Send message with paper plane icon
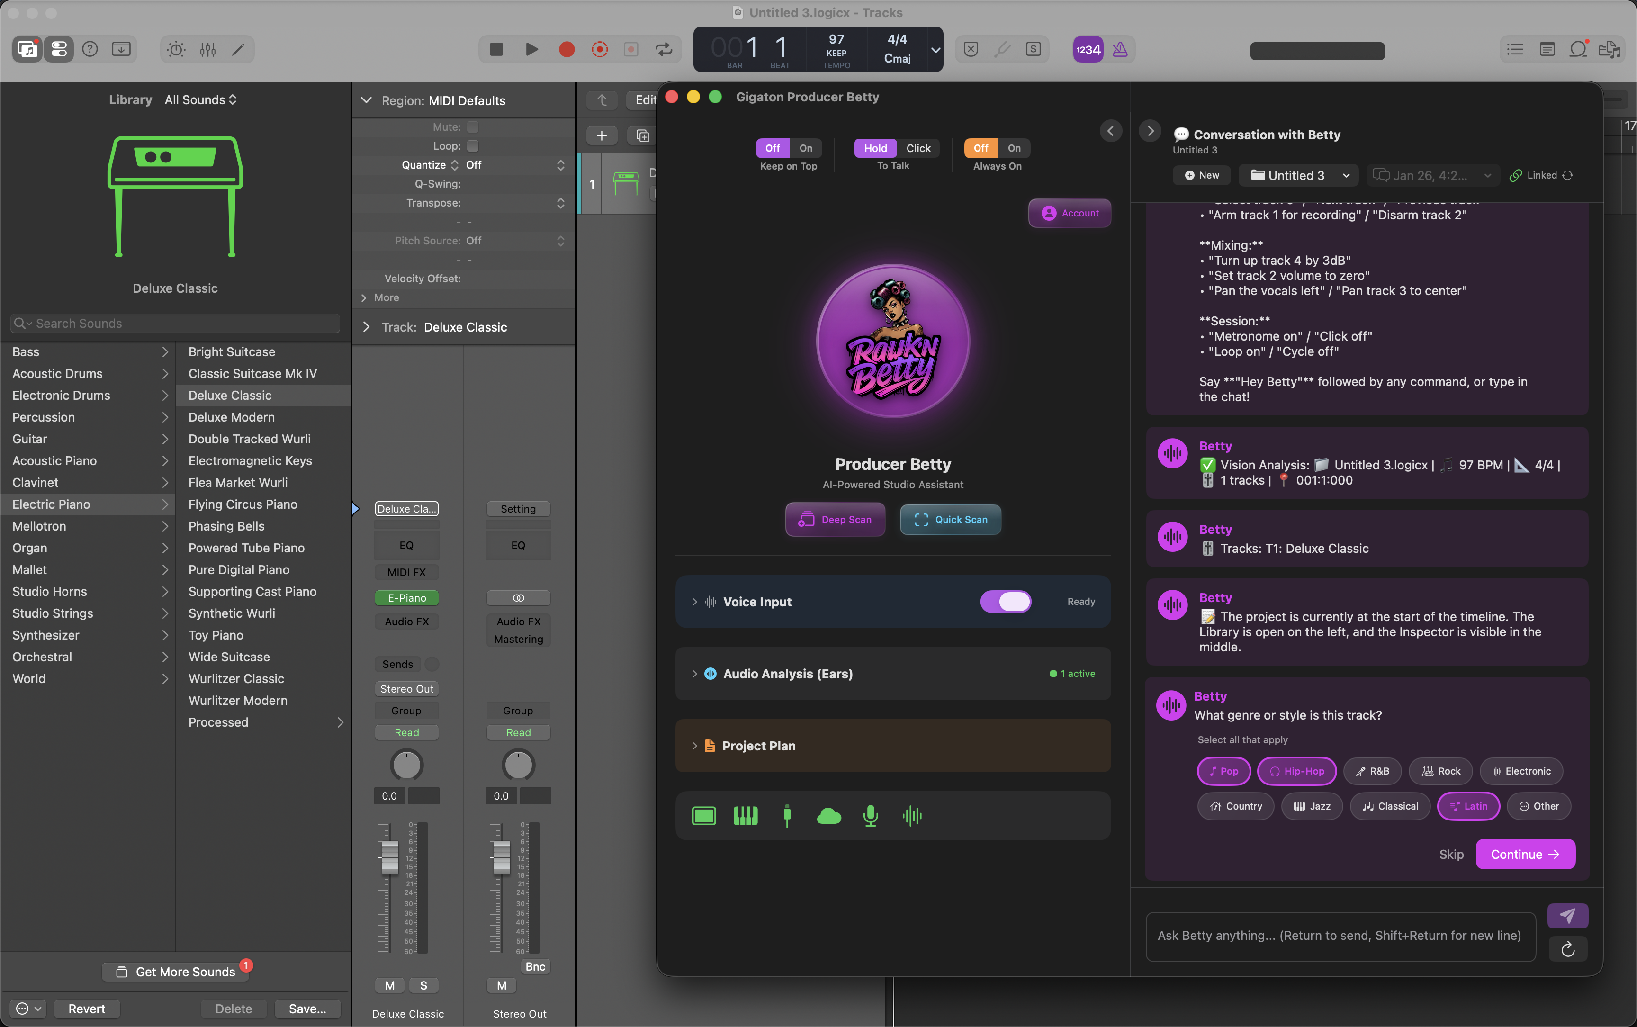This screenshot has width=1637, height=1027. click(1567, 916)
